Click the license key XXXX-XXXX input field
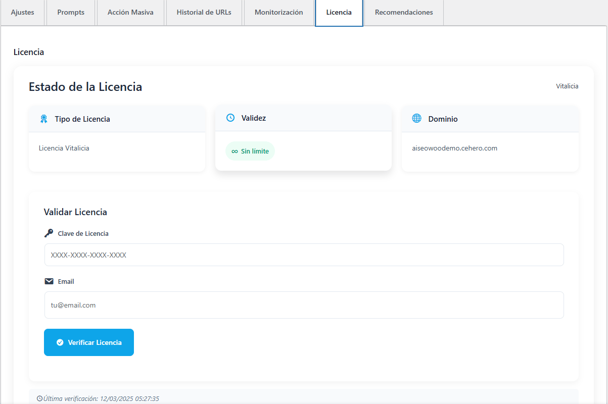 304,255
